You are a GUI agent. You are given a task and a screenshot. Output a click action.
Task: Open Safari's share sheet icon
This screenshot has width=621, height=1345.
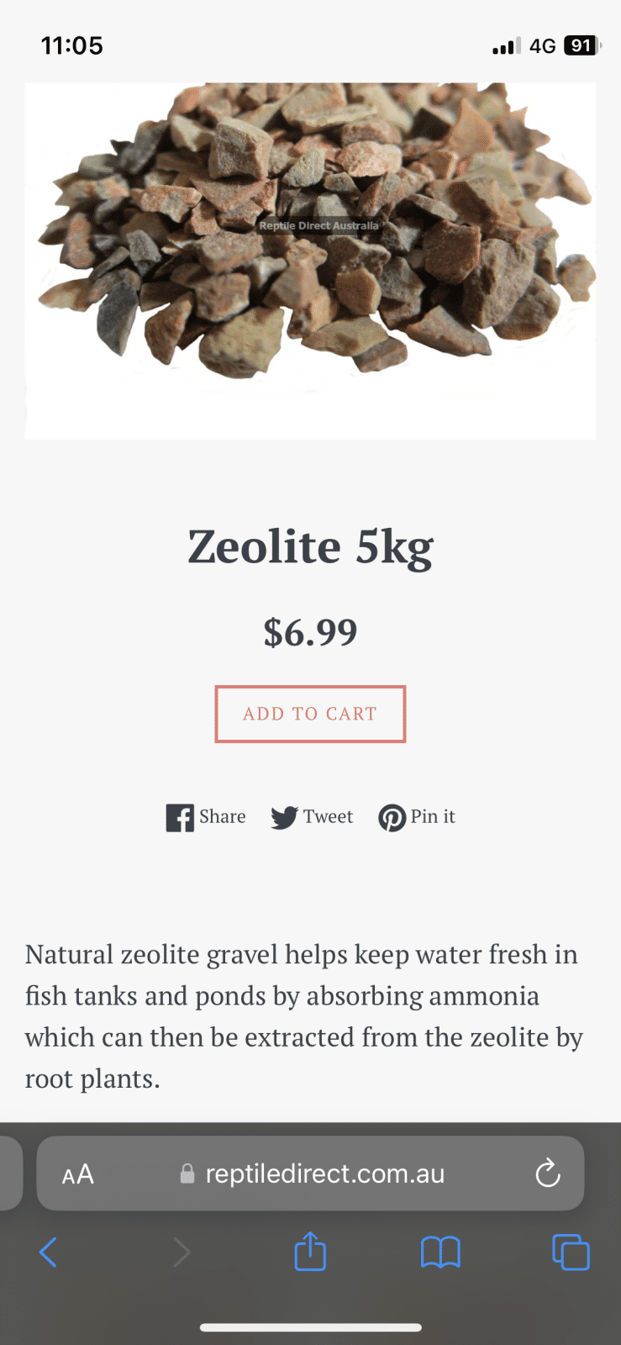[310, 1252]
